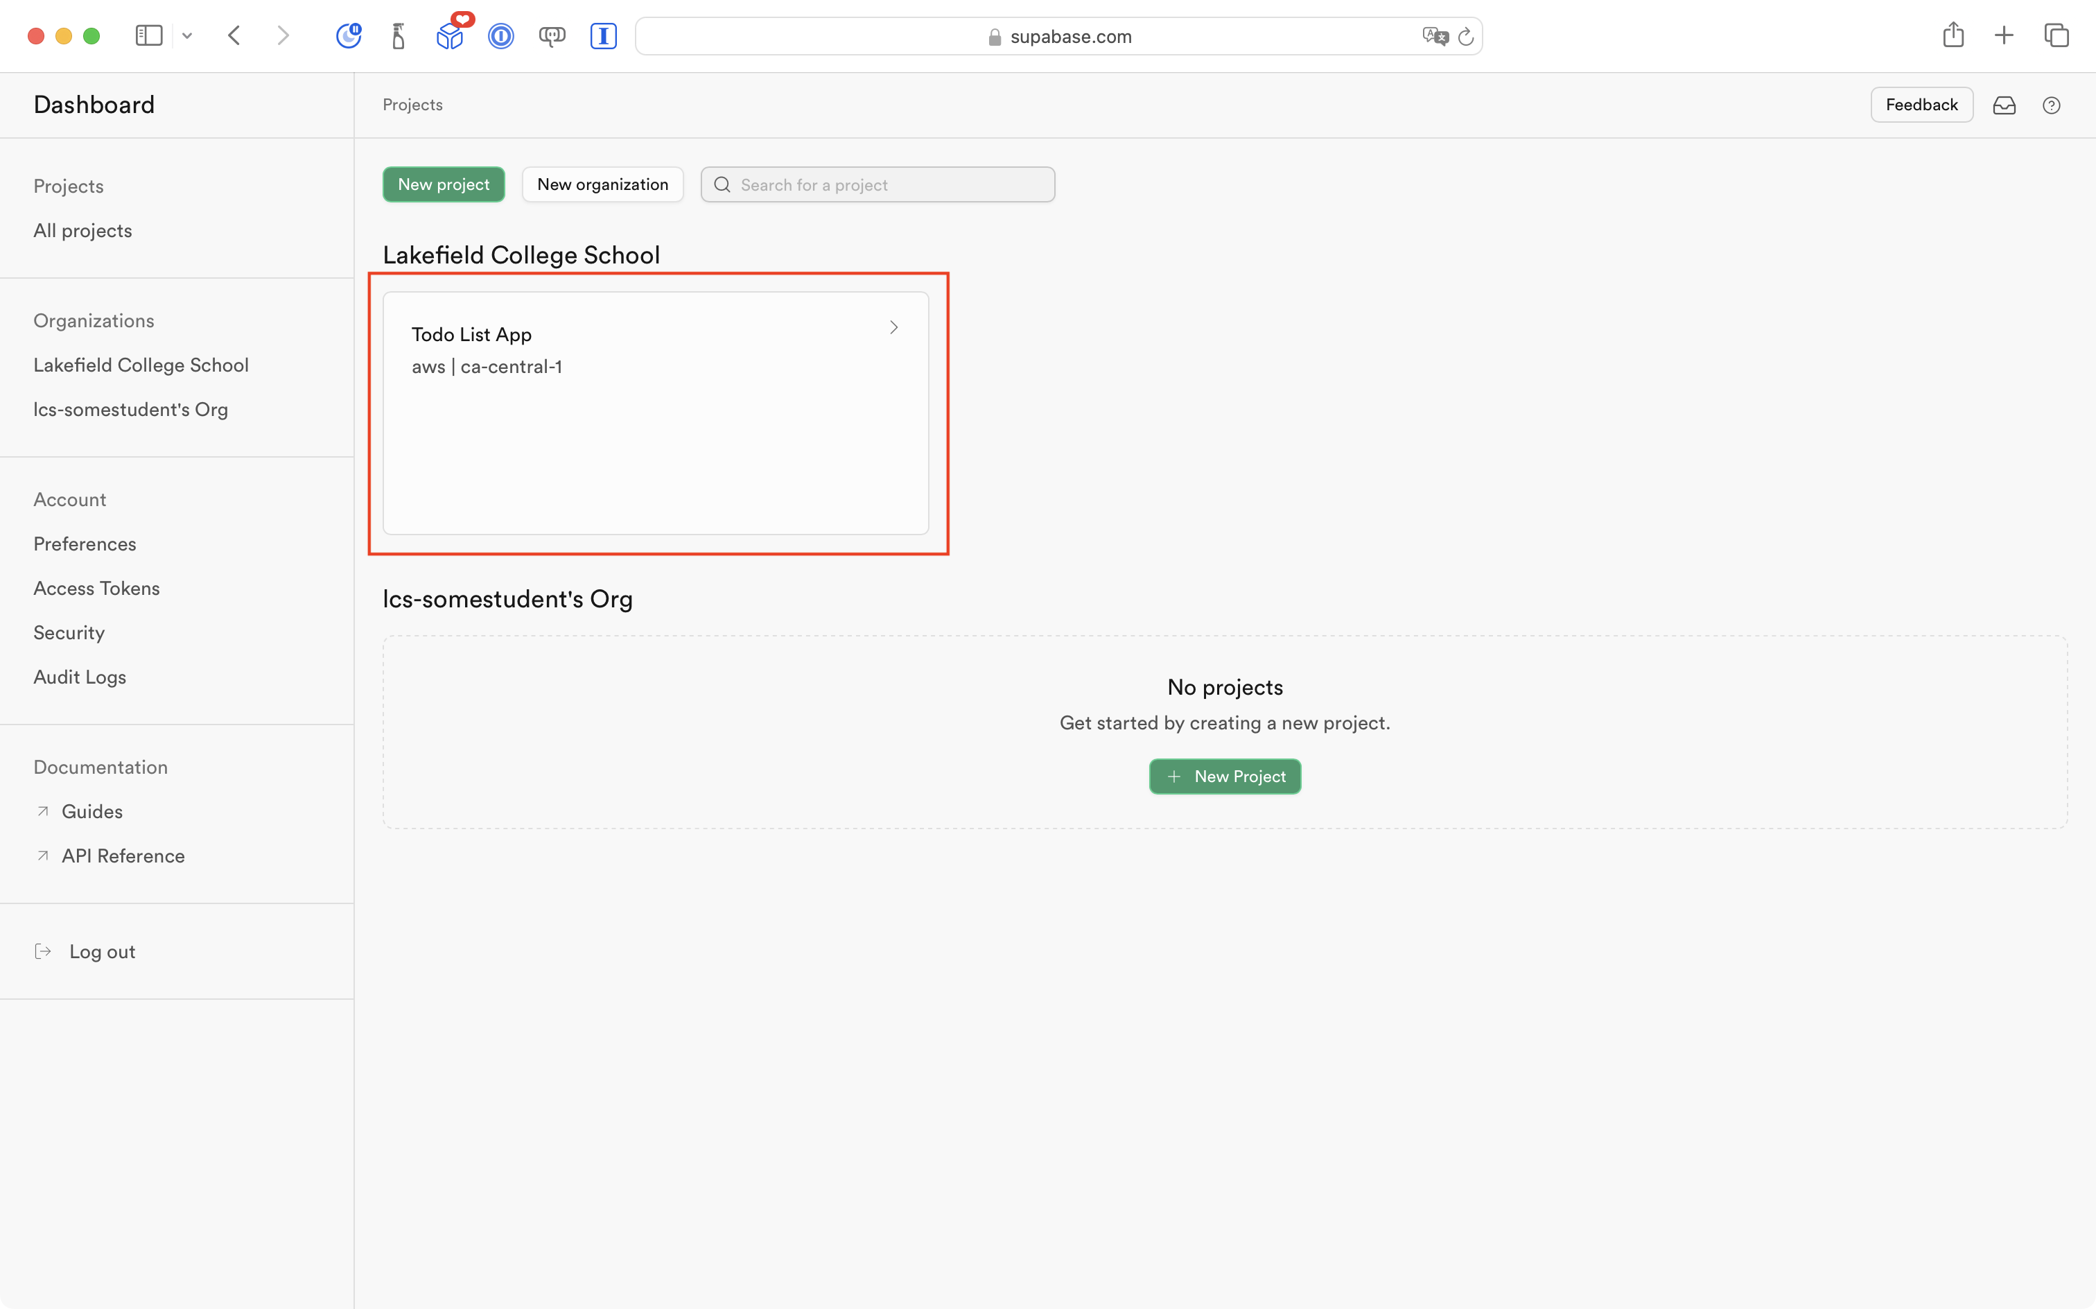Click the Safari sidebar toggle icon

pyautogui.click(x=149, y=35)
